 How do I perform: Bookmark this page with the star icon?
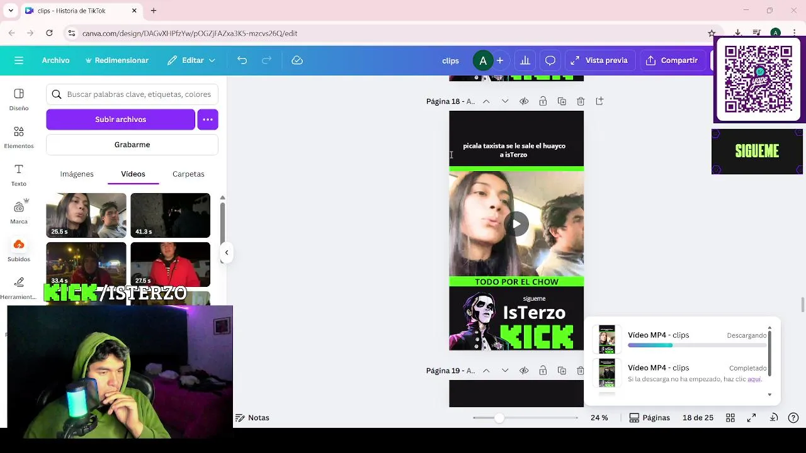[x=712, y=33]
